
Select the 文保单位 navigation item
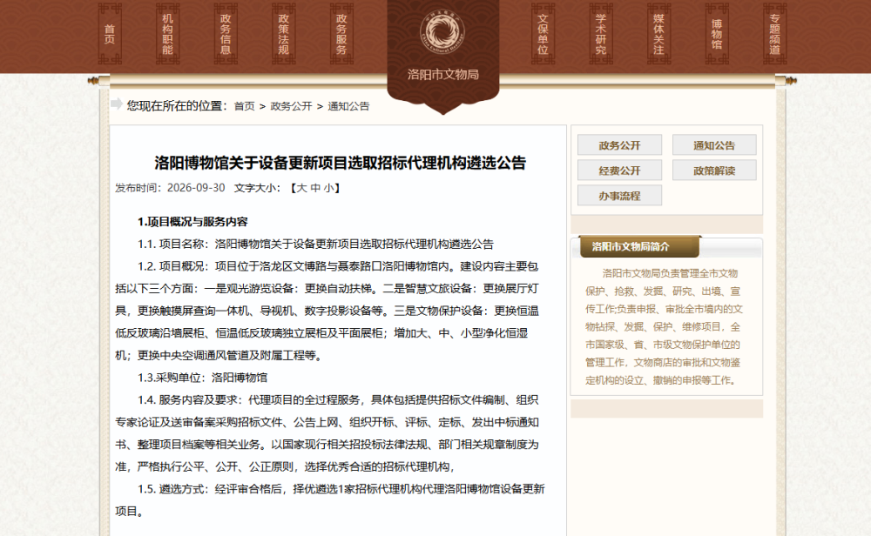pos(544,34)
